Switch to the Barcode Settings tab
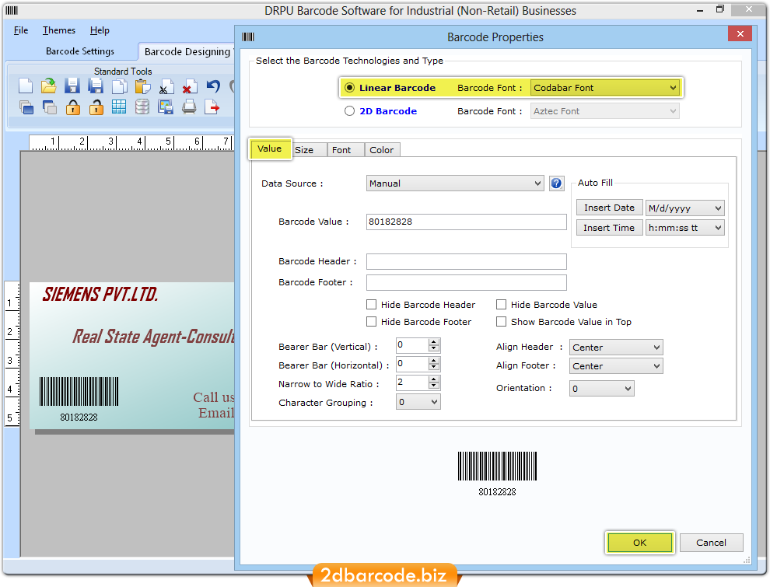 80,51
